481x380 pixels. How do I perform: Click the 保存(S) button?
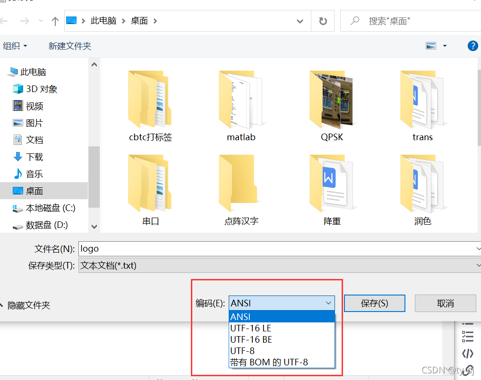[x=374, y=303]
